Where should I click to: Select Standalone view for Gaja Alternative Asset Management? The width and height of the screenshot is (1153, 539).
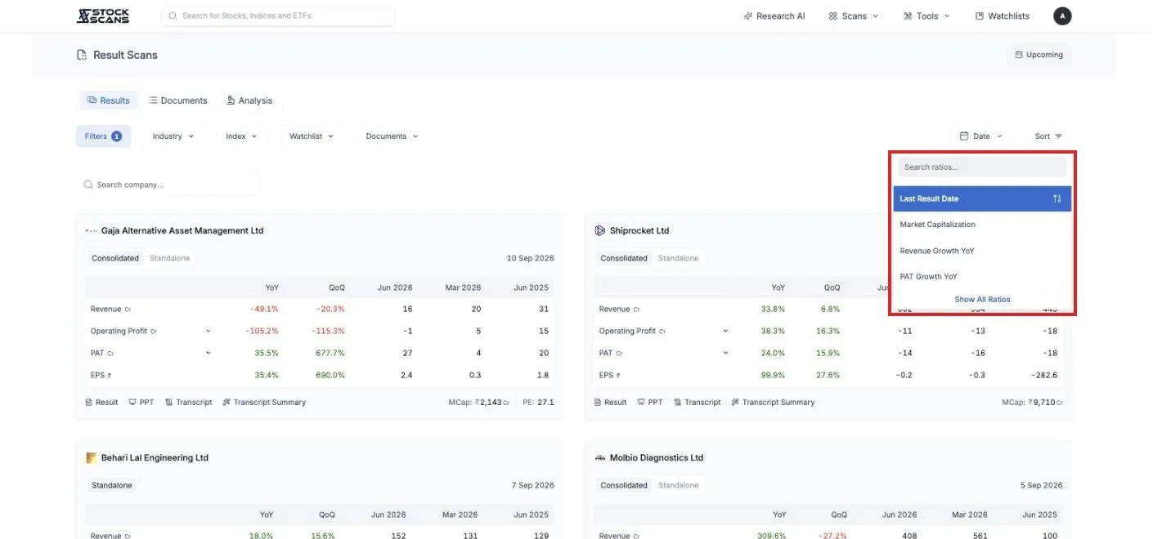click(169, 258)
